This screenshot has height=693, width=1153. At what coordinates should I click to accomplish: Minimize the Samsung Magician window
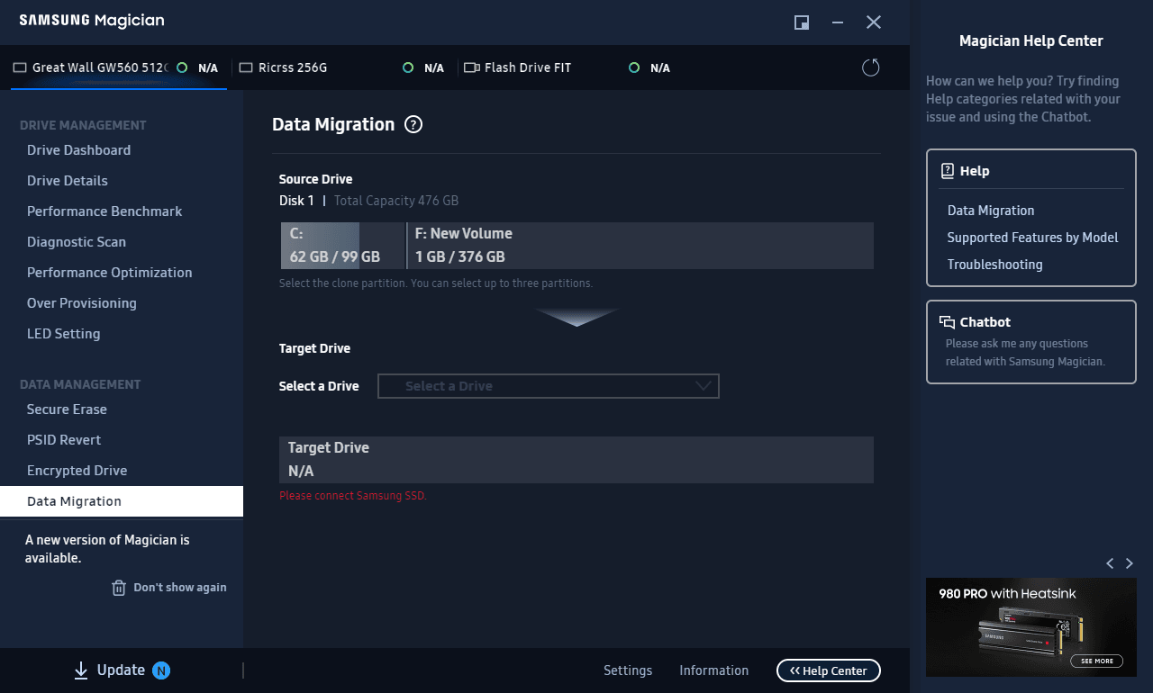click(838, 22)
